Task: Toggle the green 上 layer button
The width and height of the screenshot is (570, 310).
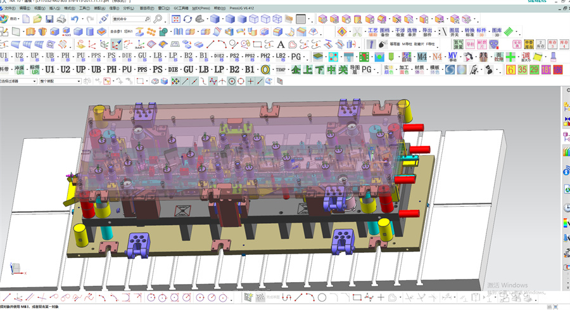Action: tap(308, 70)
